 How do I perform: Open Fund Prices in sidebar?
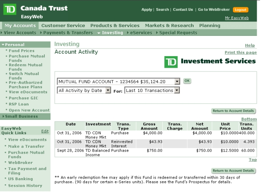pyautogui.click(x=22, y=51)
